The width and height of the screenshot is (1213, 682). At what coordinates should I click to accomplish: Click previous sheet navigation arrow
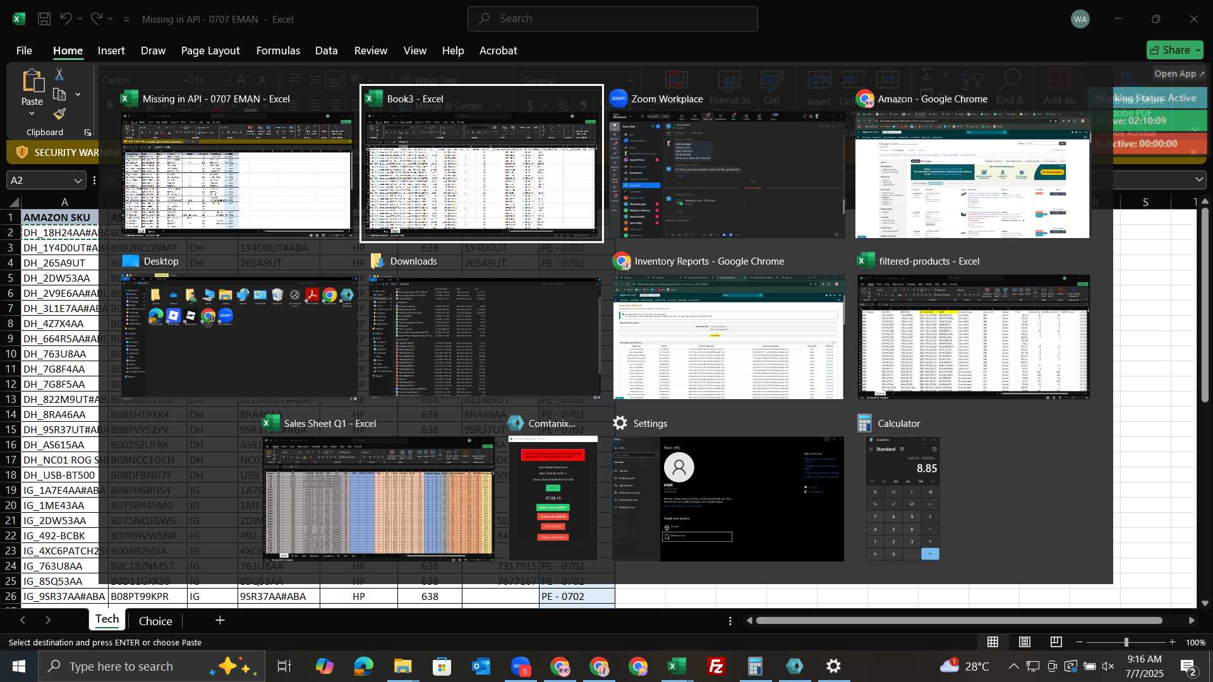[x=23, y=621]
